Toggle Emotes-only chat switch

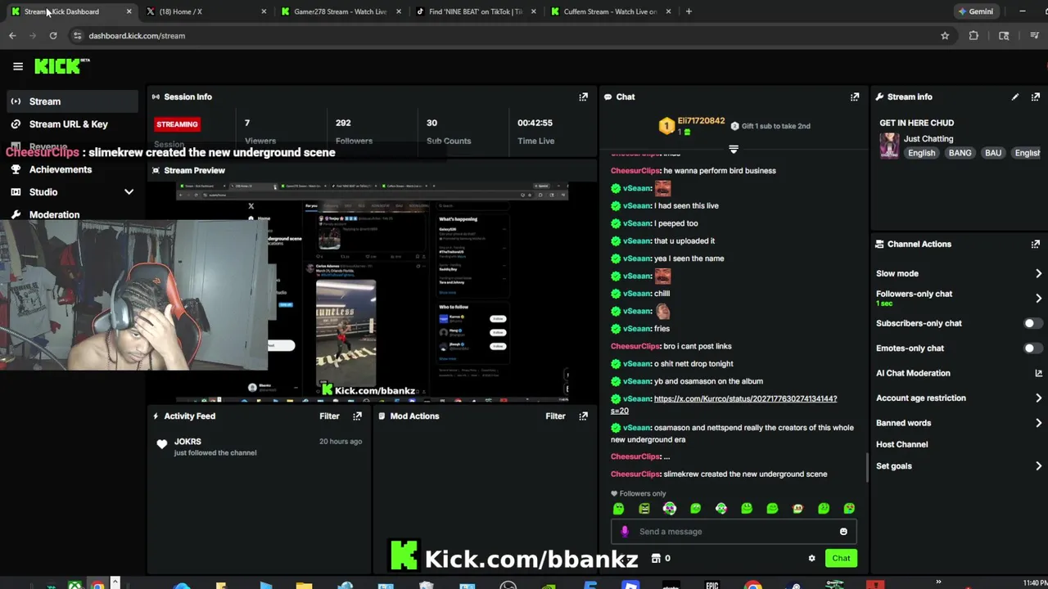(1032, 348)
